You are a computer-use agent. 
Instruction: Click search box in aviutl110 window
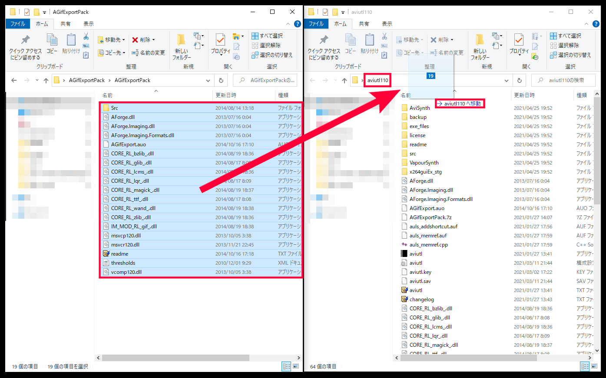564,80
